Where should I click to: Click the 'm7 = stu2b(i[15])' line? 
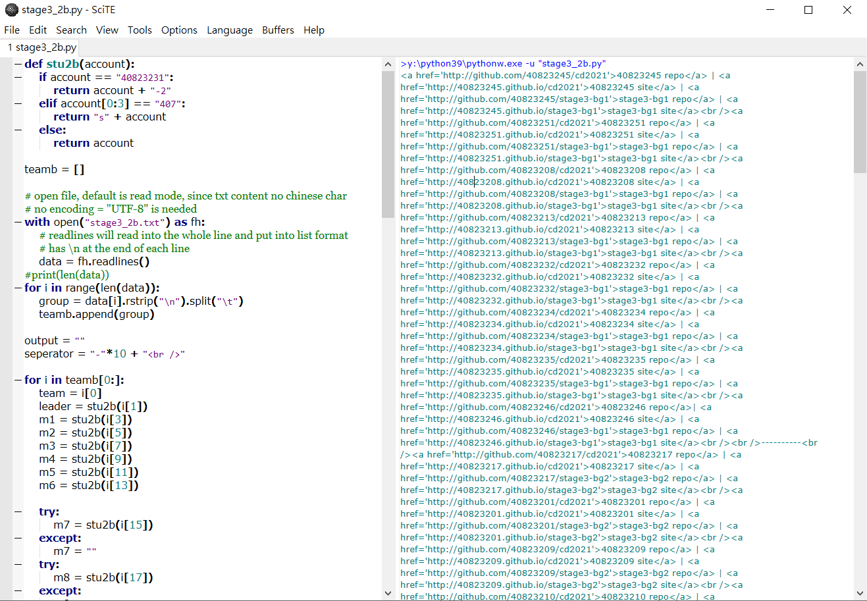click(103, 525)
